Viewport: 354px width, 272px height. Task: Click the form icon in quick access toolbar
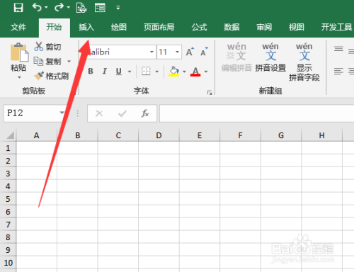tap(100, 8)
